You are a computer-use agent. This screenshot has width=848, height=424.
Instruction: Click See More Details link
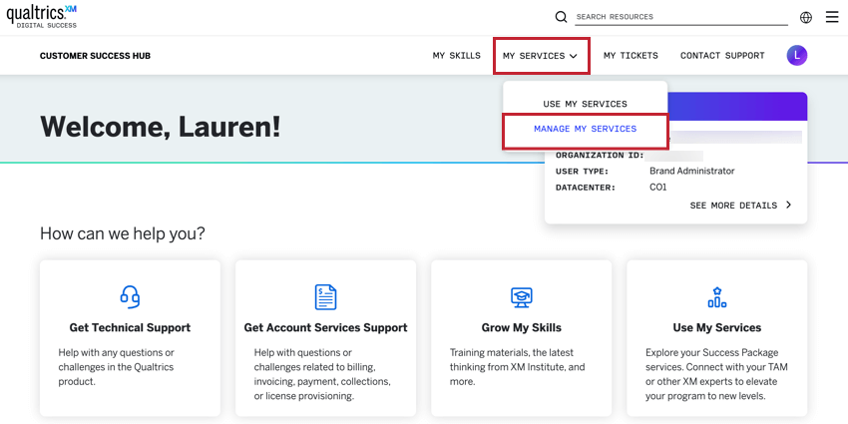(x=733, y=206)
